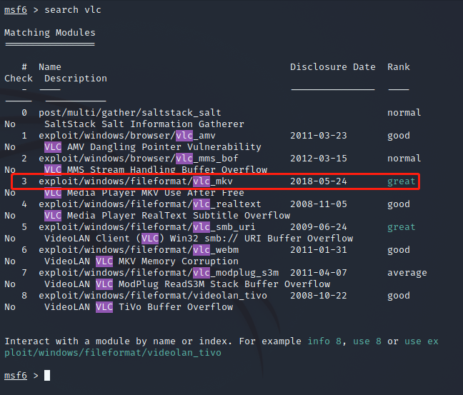Click date 2012-03-15
Screen dimensions: 463x395
[319, 159]
